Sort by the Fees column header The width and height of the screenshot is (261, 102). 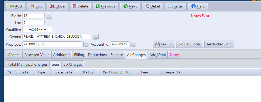145,72
